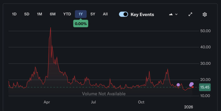Image resolution: width=221 pixels, height=111 pixels.
Task: Select the 5D time range
Action: pos(27,14)
